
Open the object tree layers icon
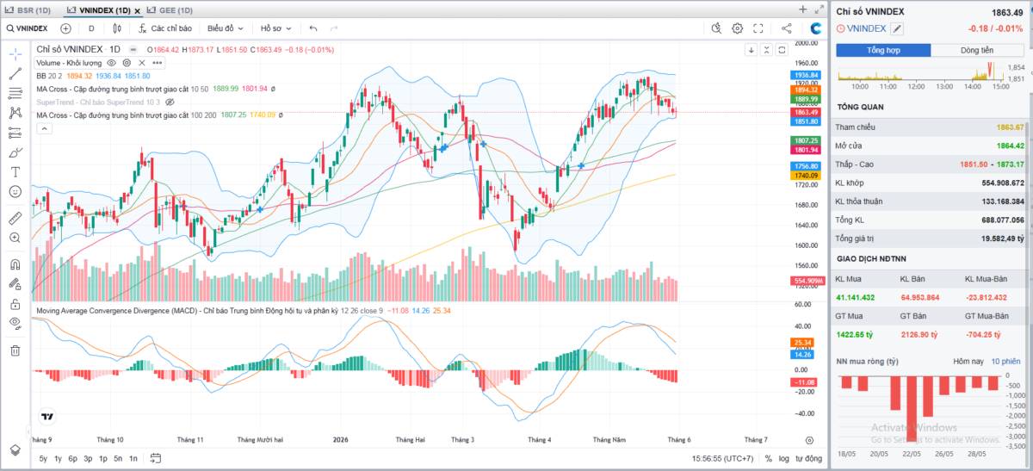coord(15,449)
